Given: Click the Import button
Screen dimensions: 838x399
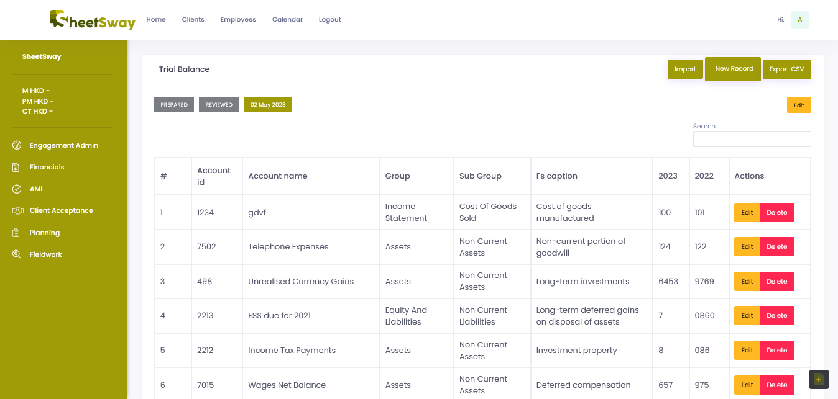Looking at the screenshot, I should [x=685, y=69].
